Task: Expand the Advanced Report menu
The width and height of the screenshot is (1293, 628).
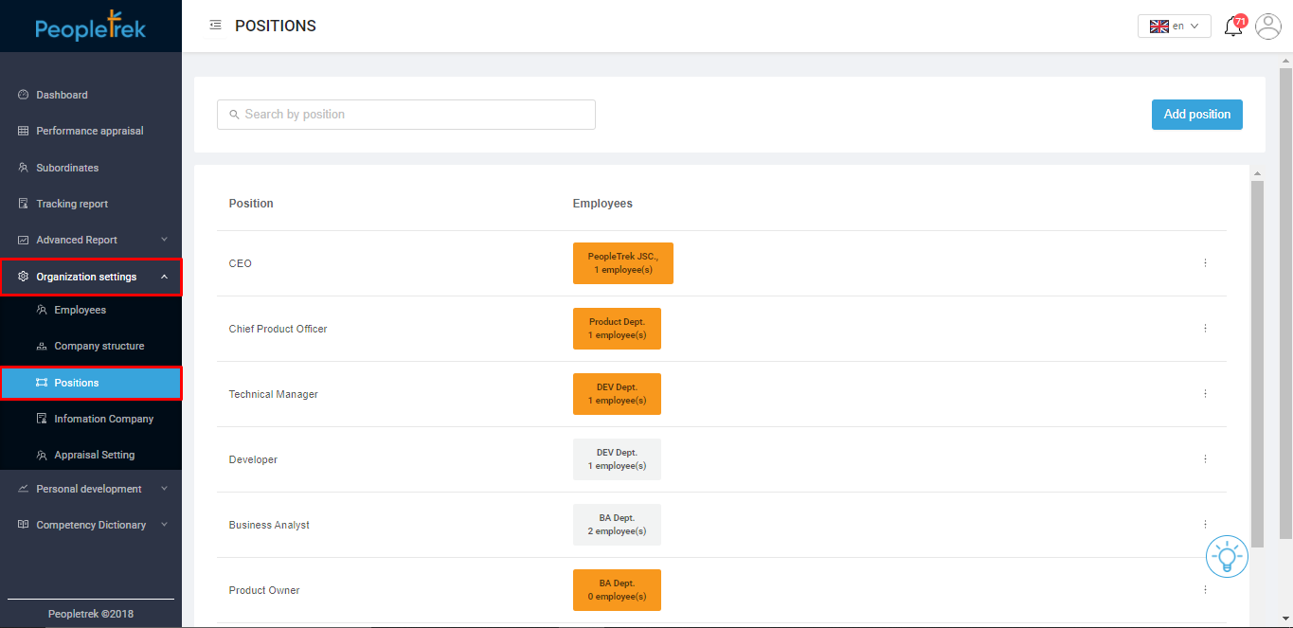Action: [91, 241]
